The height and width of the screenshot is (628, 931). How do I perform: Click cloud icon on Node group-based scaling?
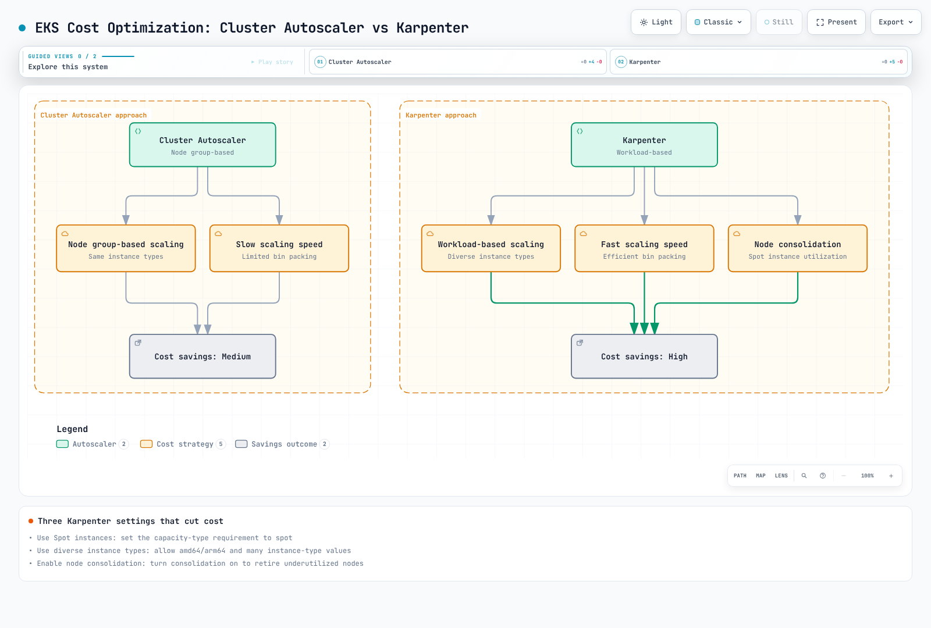coord(65,234)
